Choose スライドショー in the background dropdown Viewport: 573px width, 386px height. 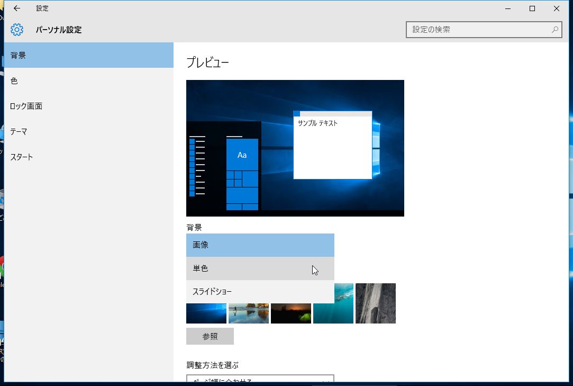pyautogui.click(x=260, y=292)
